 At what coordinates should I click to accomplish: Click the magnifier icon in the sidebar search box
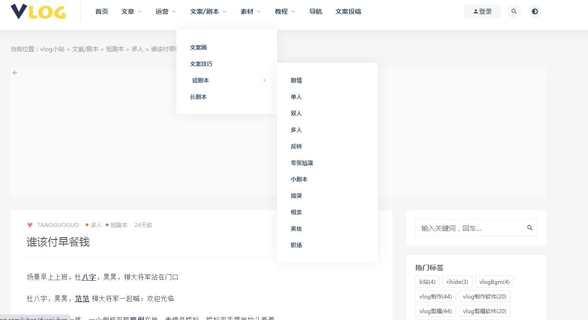(530, 228)
